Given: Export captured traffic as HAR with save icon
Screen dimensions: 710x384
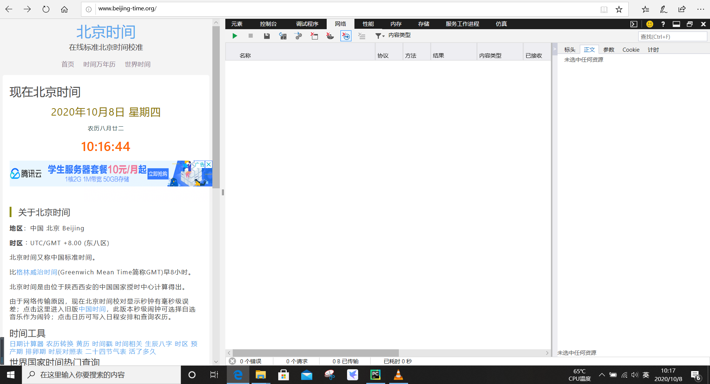Looking at the screenshot, I should point(266,36).
